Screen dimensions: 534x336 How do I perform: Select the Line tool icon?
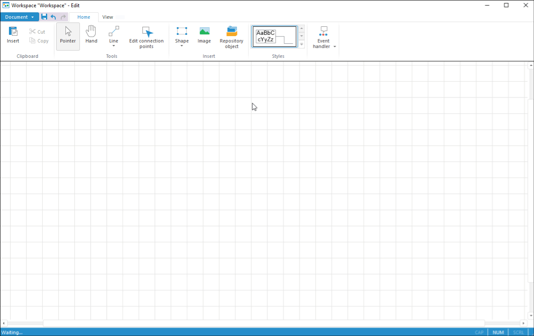click(x=114, y=31)
